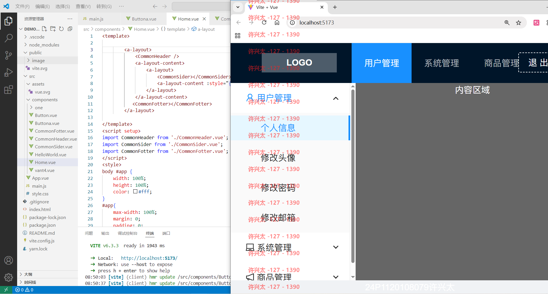Bookmark this page with star icon
Image resolution: width=548 pixels, height=294 pixels.
[x=519, y=23]
